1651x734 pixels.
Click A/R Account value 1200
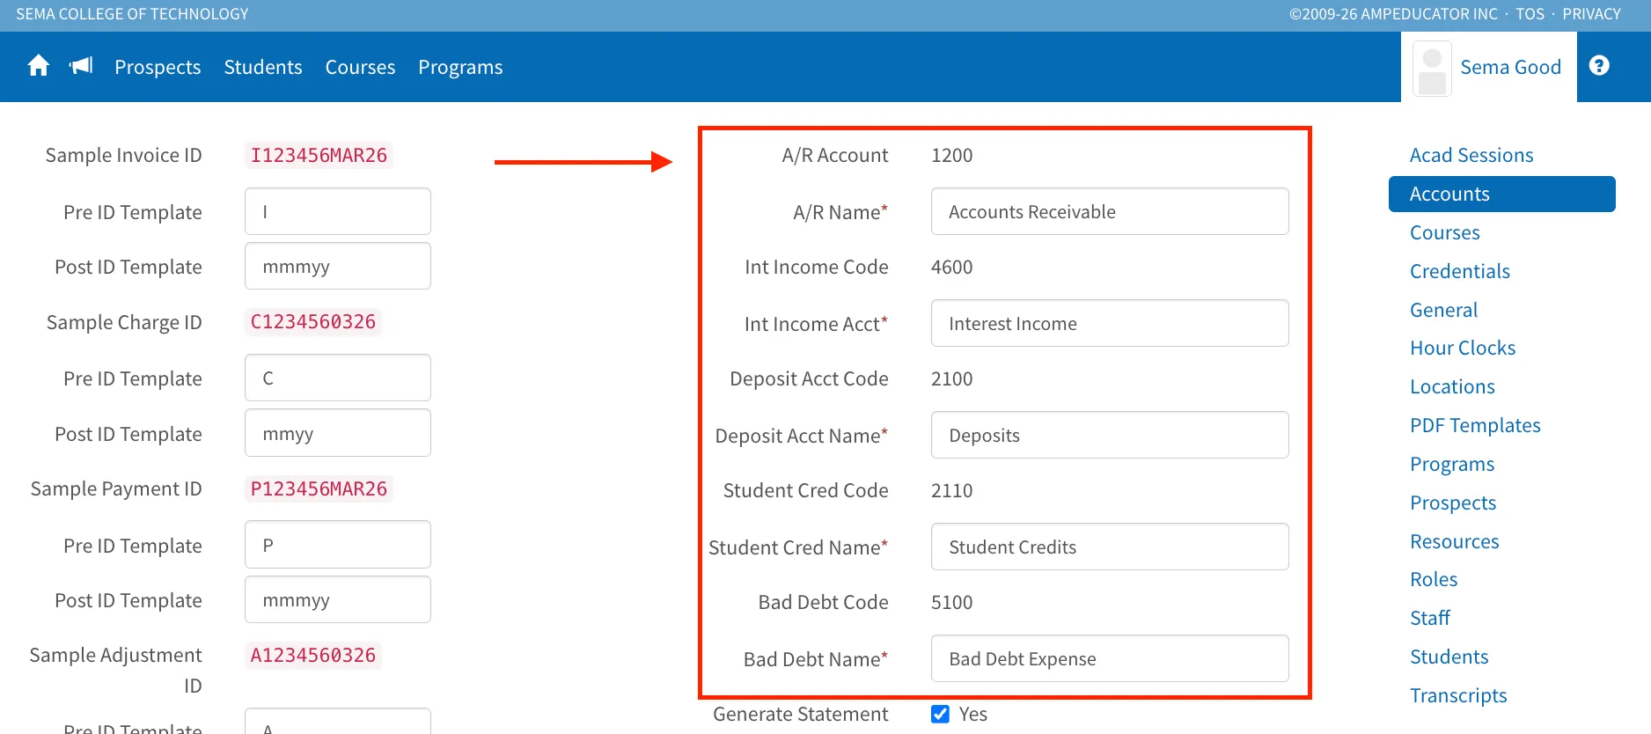952,155
